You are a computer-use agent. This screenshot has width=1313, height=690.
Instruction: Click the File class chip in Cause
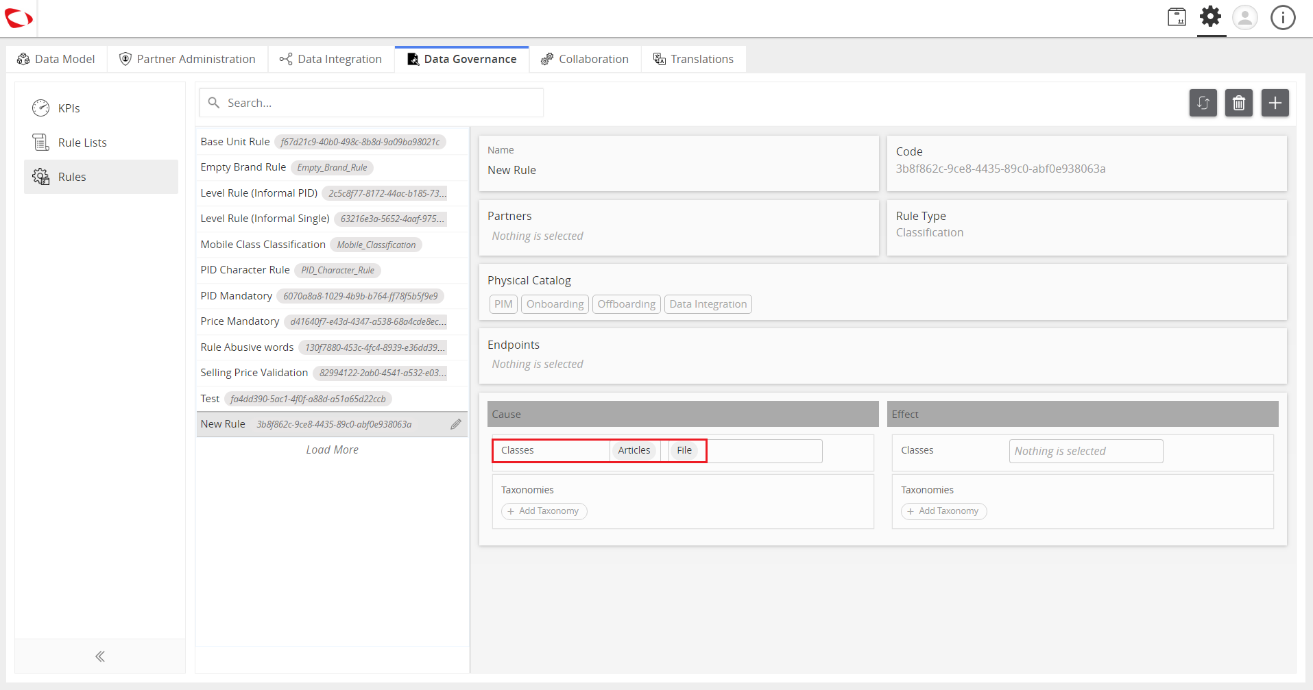684,450
